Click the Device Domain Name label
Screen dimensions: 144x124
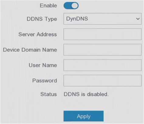30,50
